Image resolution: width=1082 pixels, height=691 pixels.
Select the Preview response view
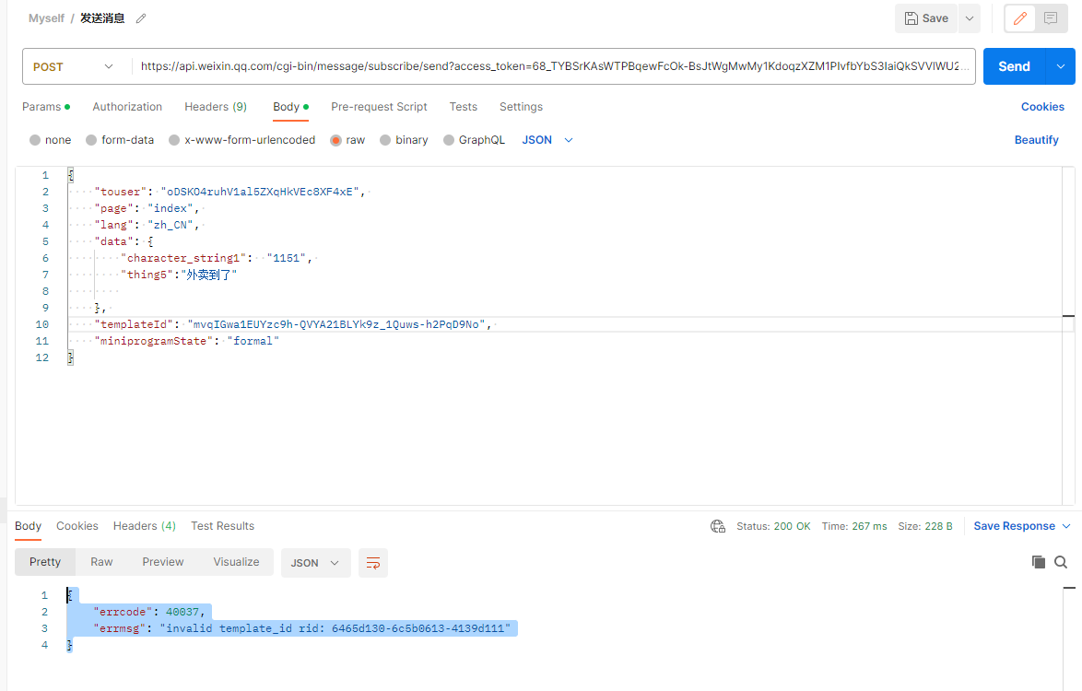[x=163, y=562]
